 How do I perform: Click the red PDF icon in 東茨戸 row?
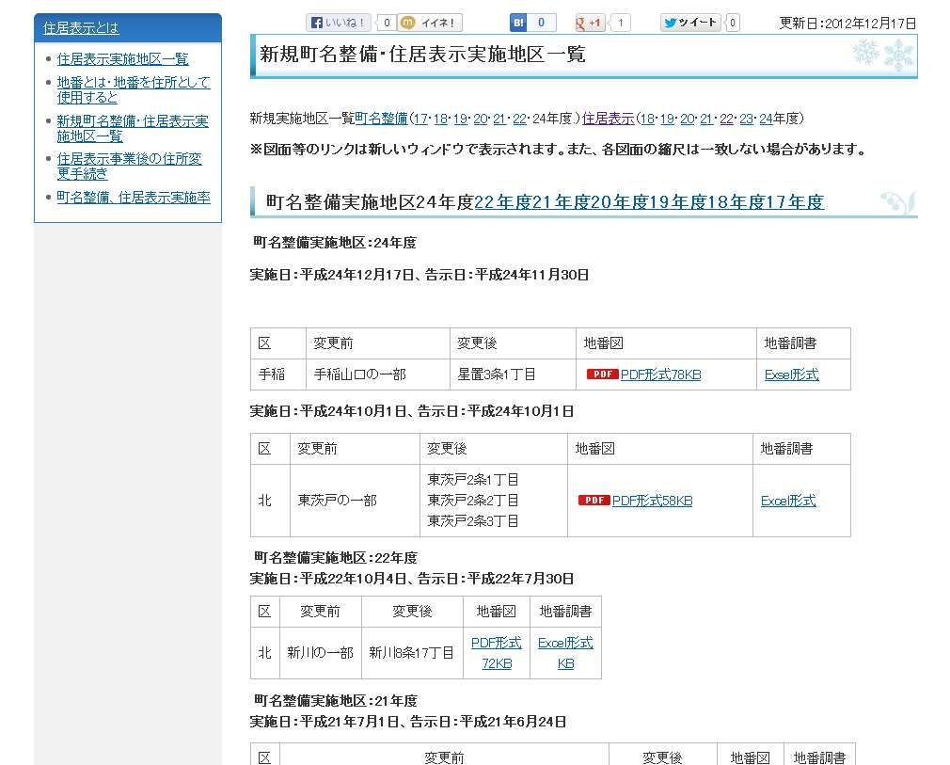point(594,500)
